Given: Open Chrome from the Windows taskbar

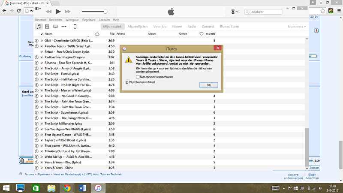Looking at the screenshot, I should click(67, 188).
